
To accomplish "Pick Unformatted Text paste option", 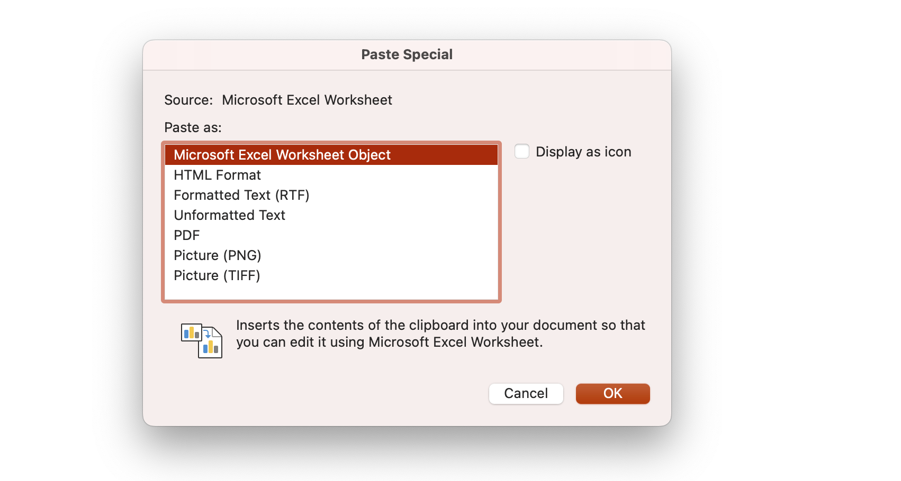I will [331, 215].
